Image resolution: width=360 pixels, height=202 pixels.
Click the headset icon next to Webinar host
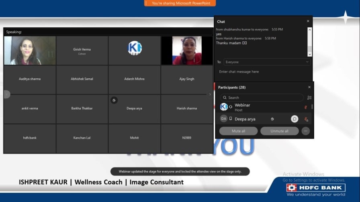231,107
